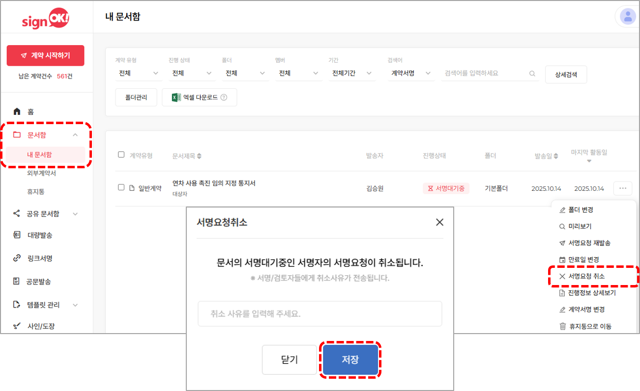Open the three-dot menu for 연차 사용 촉진 row
This screenshot has width=640, height=391.
(623, 188)
